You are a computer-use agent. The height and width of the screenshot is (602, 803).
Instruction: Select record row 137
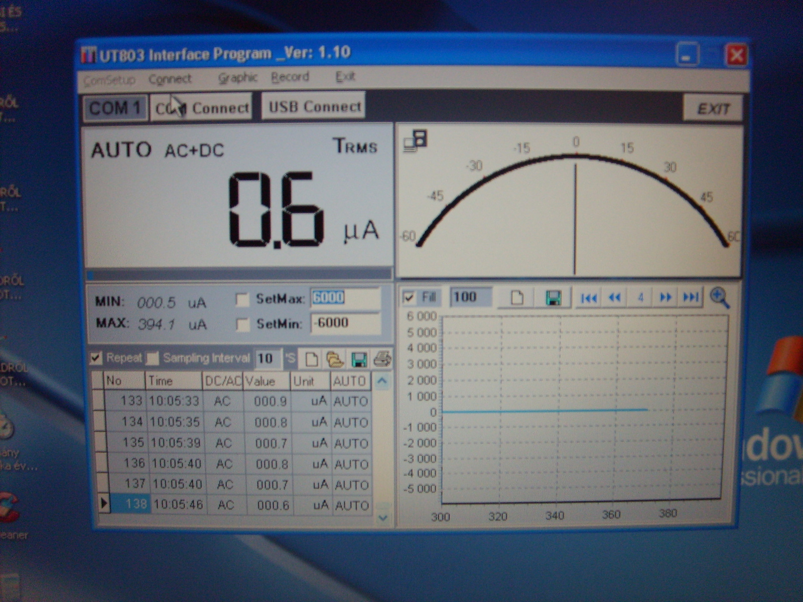pyautogui.click(x=234, y=484)
